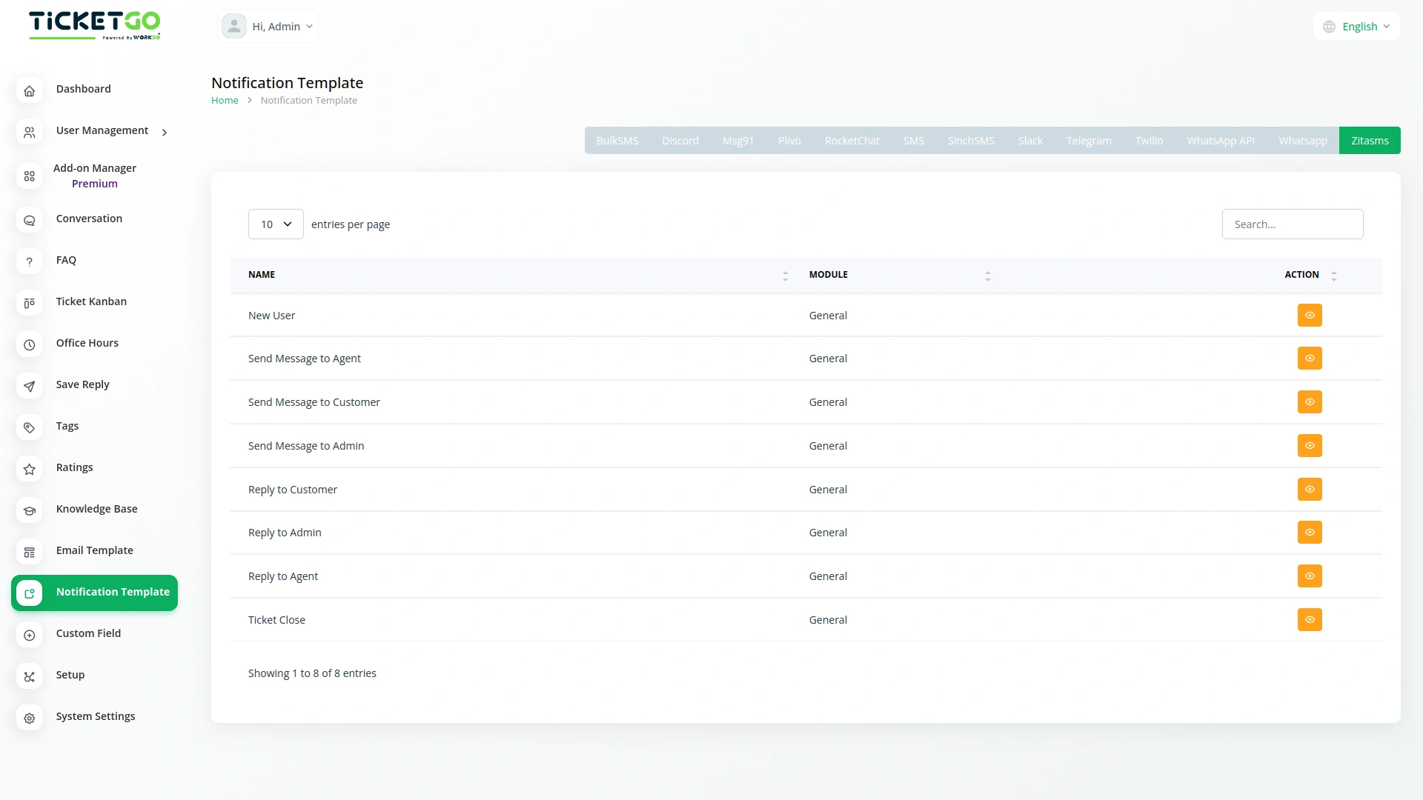This screenshot has width=1423, height=800.
Task: Expand the User Management submenu arrow
Action: 165,132
